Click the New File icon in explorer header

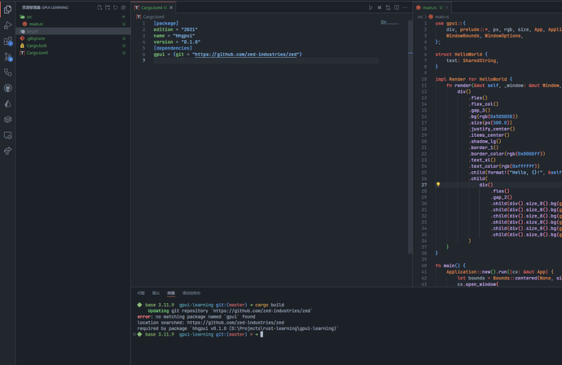coord(99,7)
